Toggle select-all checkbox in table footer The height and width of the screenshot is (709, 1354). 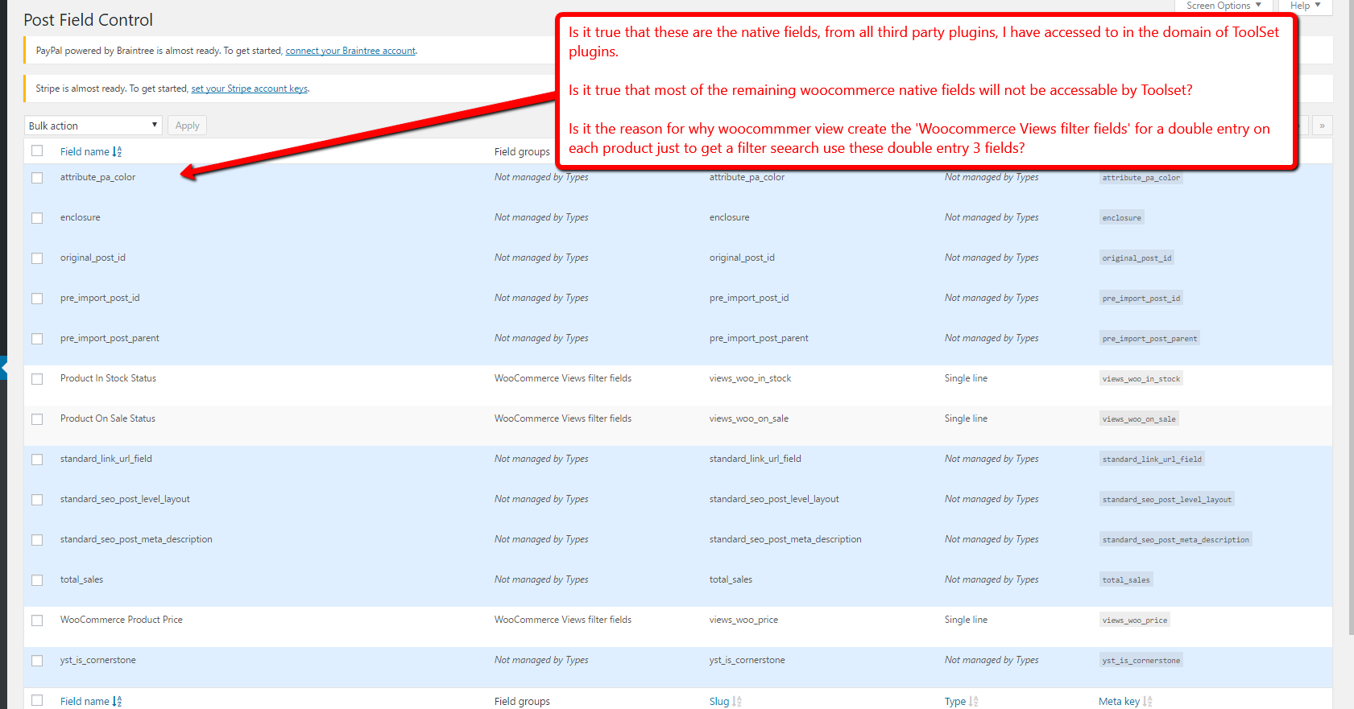[37, 700]
